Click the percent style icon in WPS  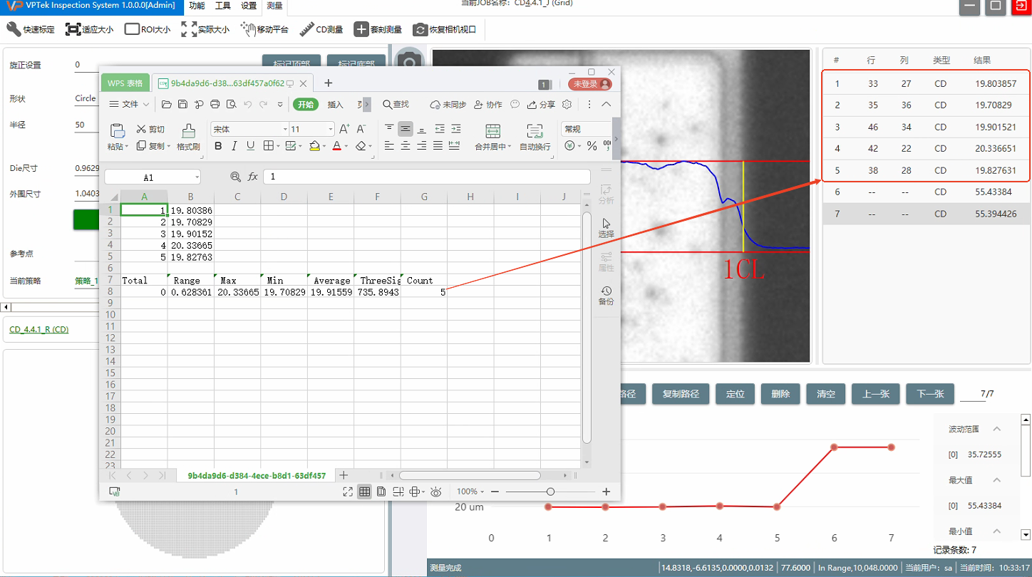[592, 146]
